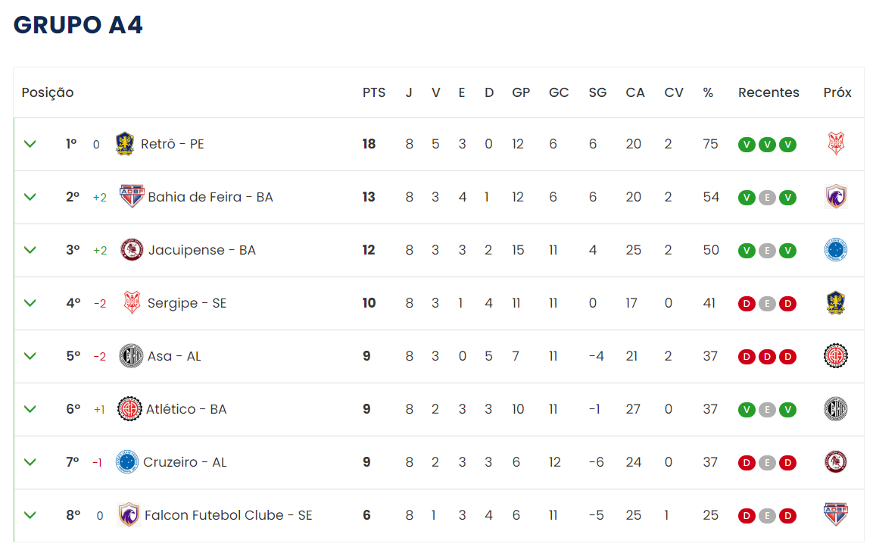The image size is (876, 547).
Task: Click Falcon's next opponent crest in Próx
Action: [836, 514]
